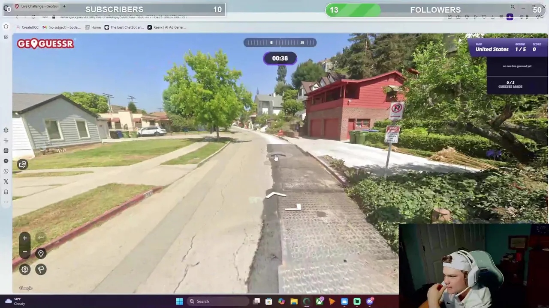
Task: Open File Explorer from taskbar
Action: (x=294, y=301)
